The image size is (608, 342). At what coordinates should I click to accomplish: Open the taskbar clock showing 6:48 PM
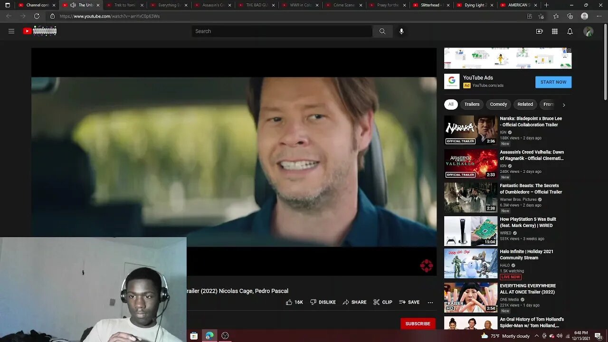(580, 336)
